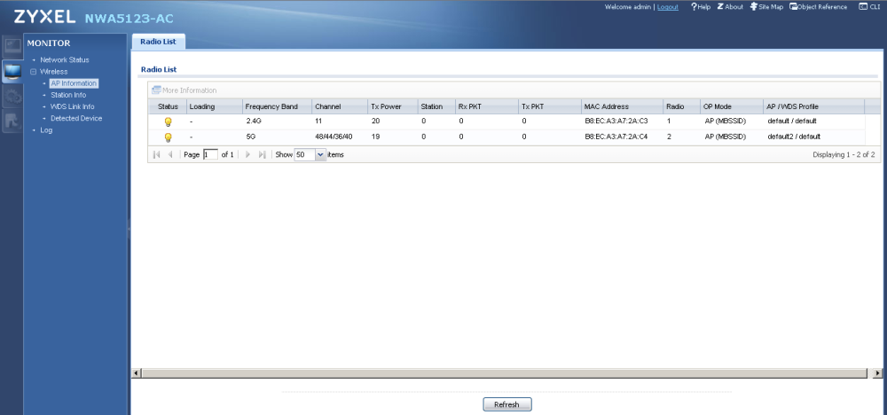Go to previous page of Radio List
The height and width of the screenshot is (415, 887).
(x=170, y=154)
